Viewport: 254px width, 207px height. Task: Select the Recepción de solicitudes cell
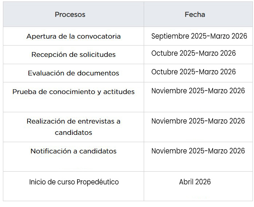[x=74, y=55]
